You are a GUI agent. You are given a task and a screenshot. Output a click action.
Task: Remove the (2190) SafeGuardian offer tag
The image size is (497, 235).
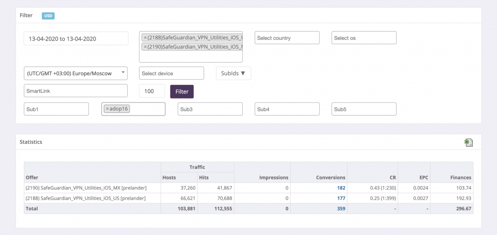tap(145, 47)
